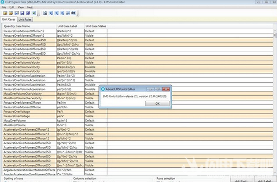Select the '((ms^-2/Nm)^2)/Hz' label cell
Viewport: 277px width, 182px height.
click(x=70, y=152)
